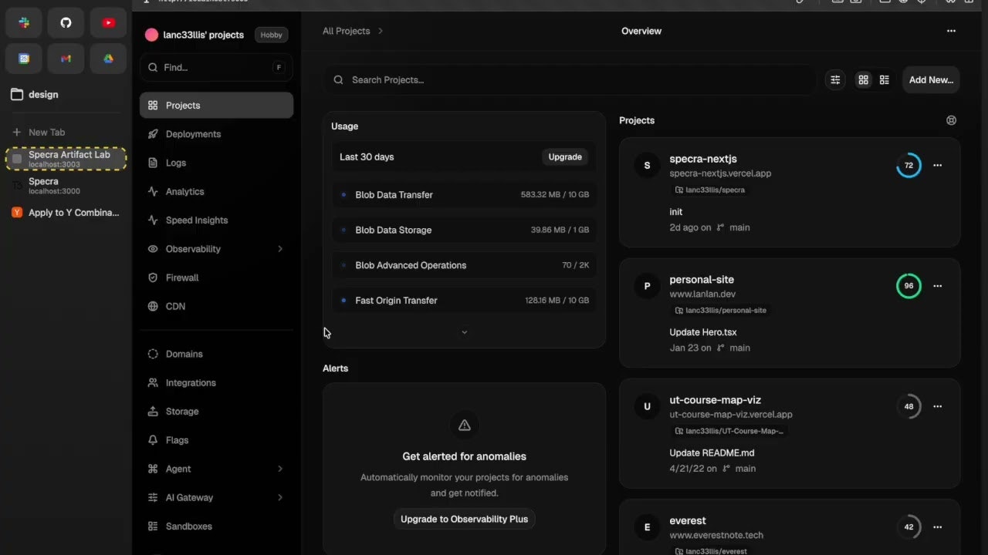Select Blob Advanced Operations usage row

pyautogui.click(x=464, y=265)
